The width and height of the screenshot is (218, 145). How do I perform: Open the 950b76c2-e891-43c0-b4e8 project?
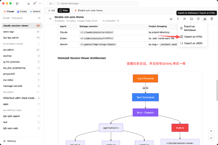(22, 98)
